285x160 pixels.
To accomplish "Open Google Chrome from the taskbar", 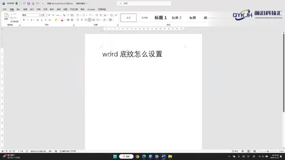I will [x=138, y=156].
